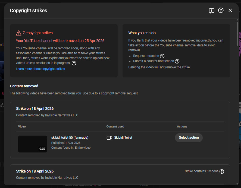Screen dimensions: 241x188
Task: Click the 'Actions' column header
Action: point(182,126)
